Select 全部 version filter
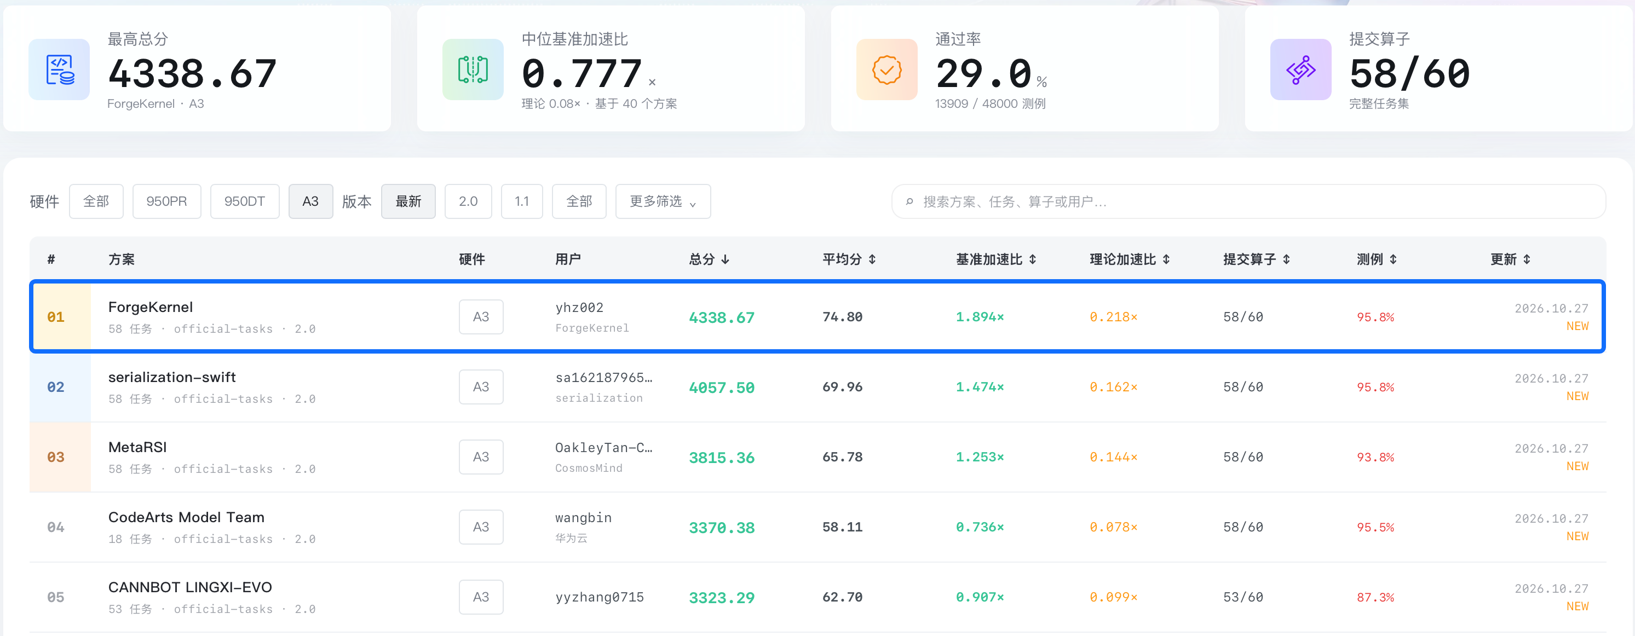Viewport: 1635px width, 636px height. point(579,201)
